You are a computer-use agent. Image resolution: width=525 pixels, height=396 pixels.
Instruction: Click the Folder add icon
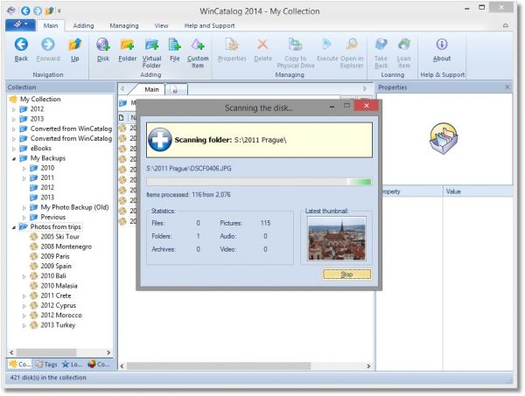[x=127, y=45]
